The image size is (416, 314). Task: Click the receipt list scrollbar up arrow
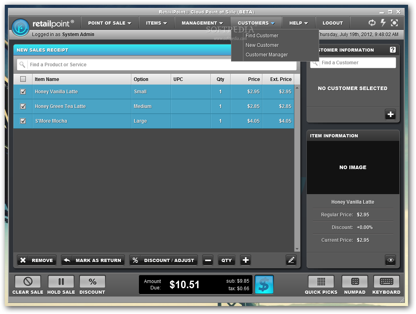(297, 88)
